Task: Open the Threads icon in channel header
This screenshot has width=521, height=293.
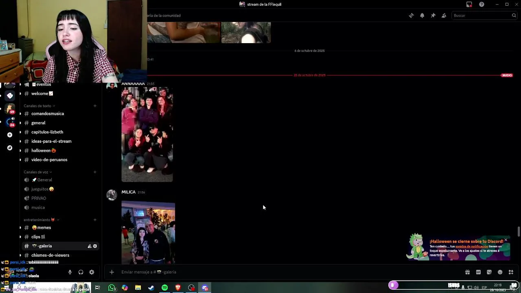Action: 411,15
